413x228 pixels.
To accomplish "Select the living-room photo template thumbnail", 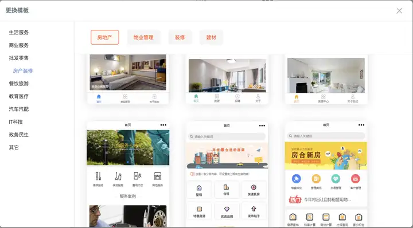I will (x=227, y=76).
